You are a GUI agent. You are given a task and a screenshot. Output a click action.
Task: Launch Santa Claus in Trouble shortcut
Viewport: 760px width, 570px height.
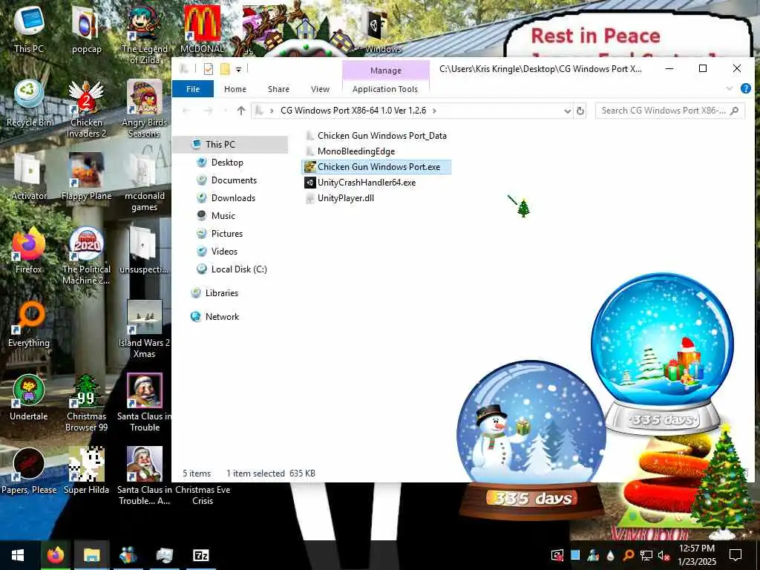point(145,403)
